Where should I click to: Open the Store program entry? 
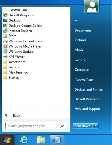click(10, 36)
